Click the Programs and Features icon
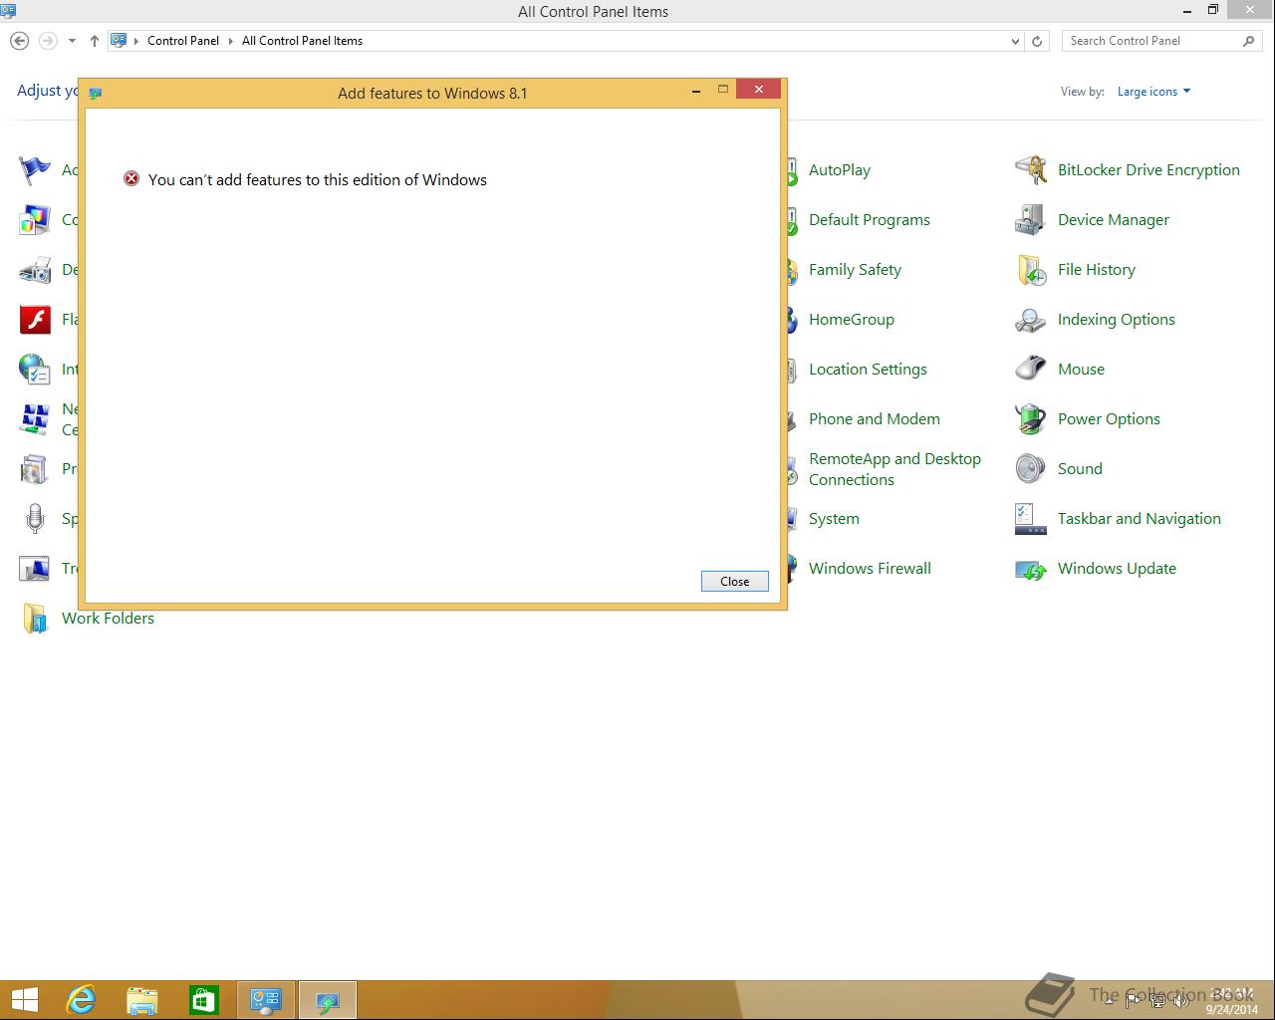 (35, 469)
